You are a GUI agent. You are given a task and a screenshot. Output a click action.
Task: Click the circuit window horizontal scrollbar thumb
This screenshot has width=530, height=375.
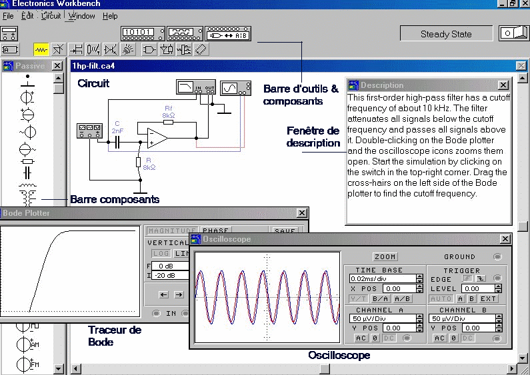(x=325, y=369)
